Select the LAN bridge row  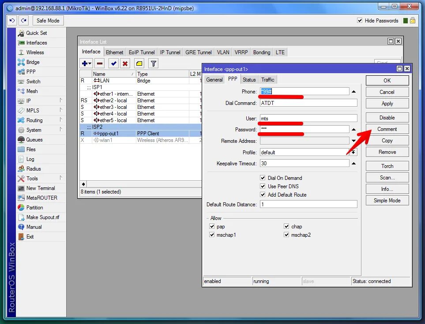141,80
